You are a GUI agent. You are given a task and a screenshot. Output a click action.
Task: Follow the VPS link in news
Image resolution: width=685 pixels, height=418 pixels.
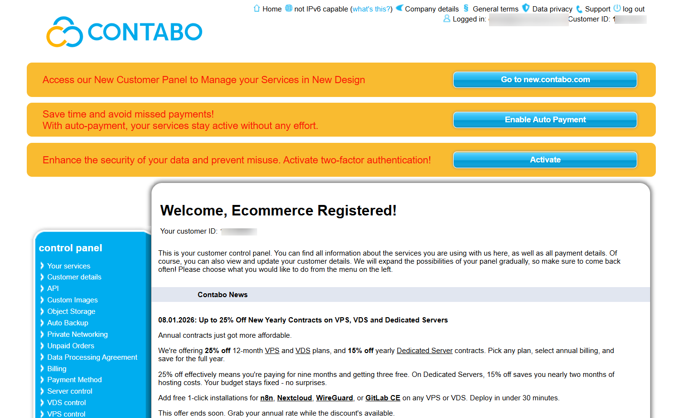point(272,351)
